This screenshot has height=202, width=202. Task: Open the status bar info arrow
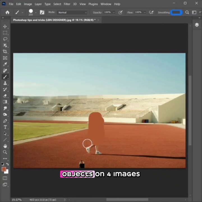tap(65, 200)
